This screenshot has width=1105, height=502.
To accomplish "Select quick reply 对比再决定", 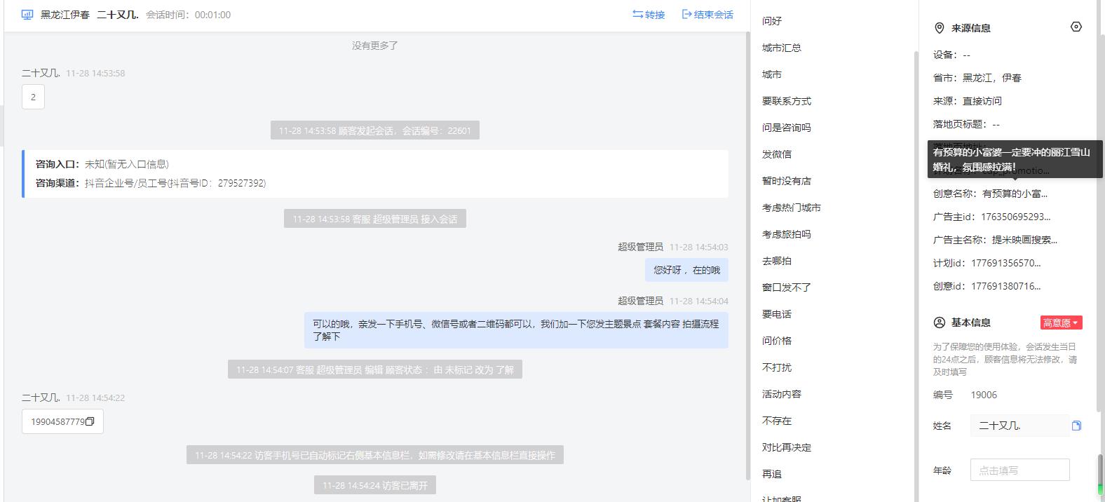I will click(787, 447).
